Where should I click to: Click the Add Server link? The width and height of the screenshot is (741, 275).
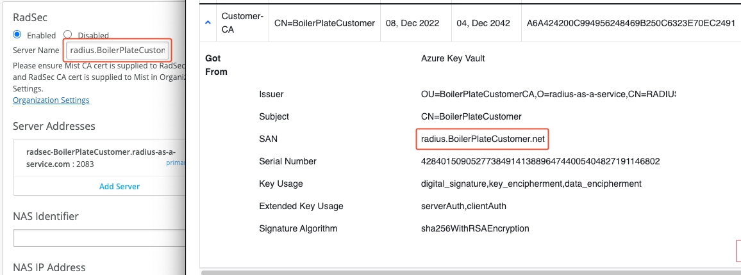(x=119, y=186)
